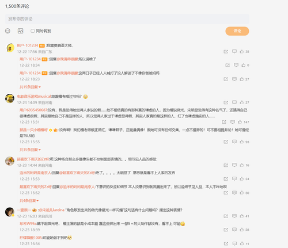288x248 pixels.
Task: Forward the reply posted 12-23 15:31
Action: pyautogui.click(x=224, y=122)
